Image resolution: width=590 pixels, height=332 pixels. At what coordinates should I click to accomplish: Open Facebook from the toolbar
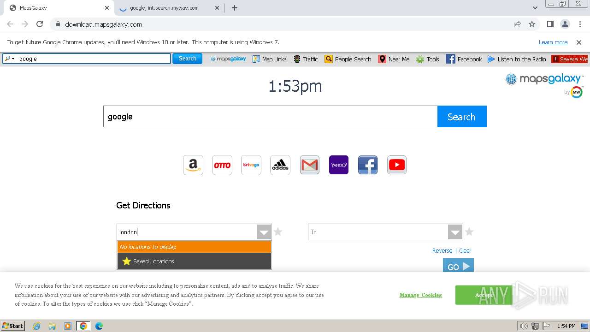tap(464, 59)
